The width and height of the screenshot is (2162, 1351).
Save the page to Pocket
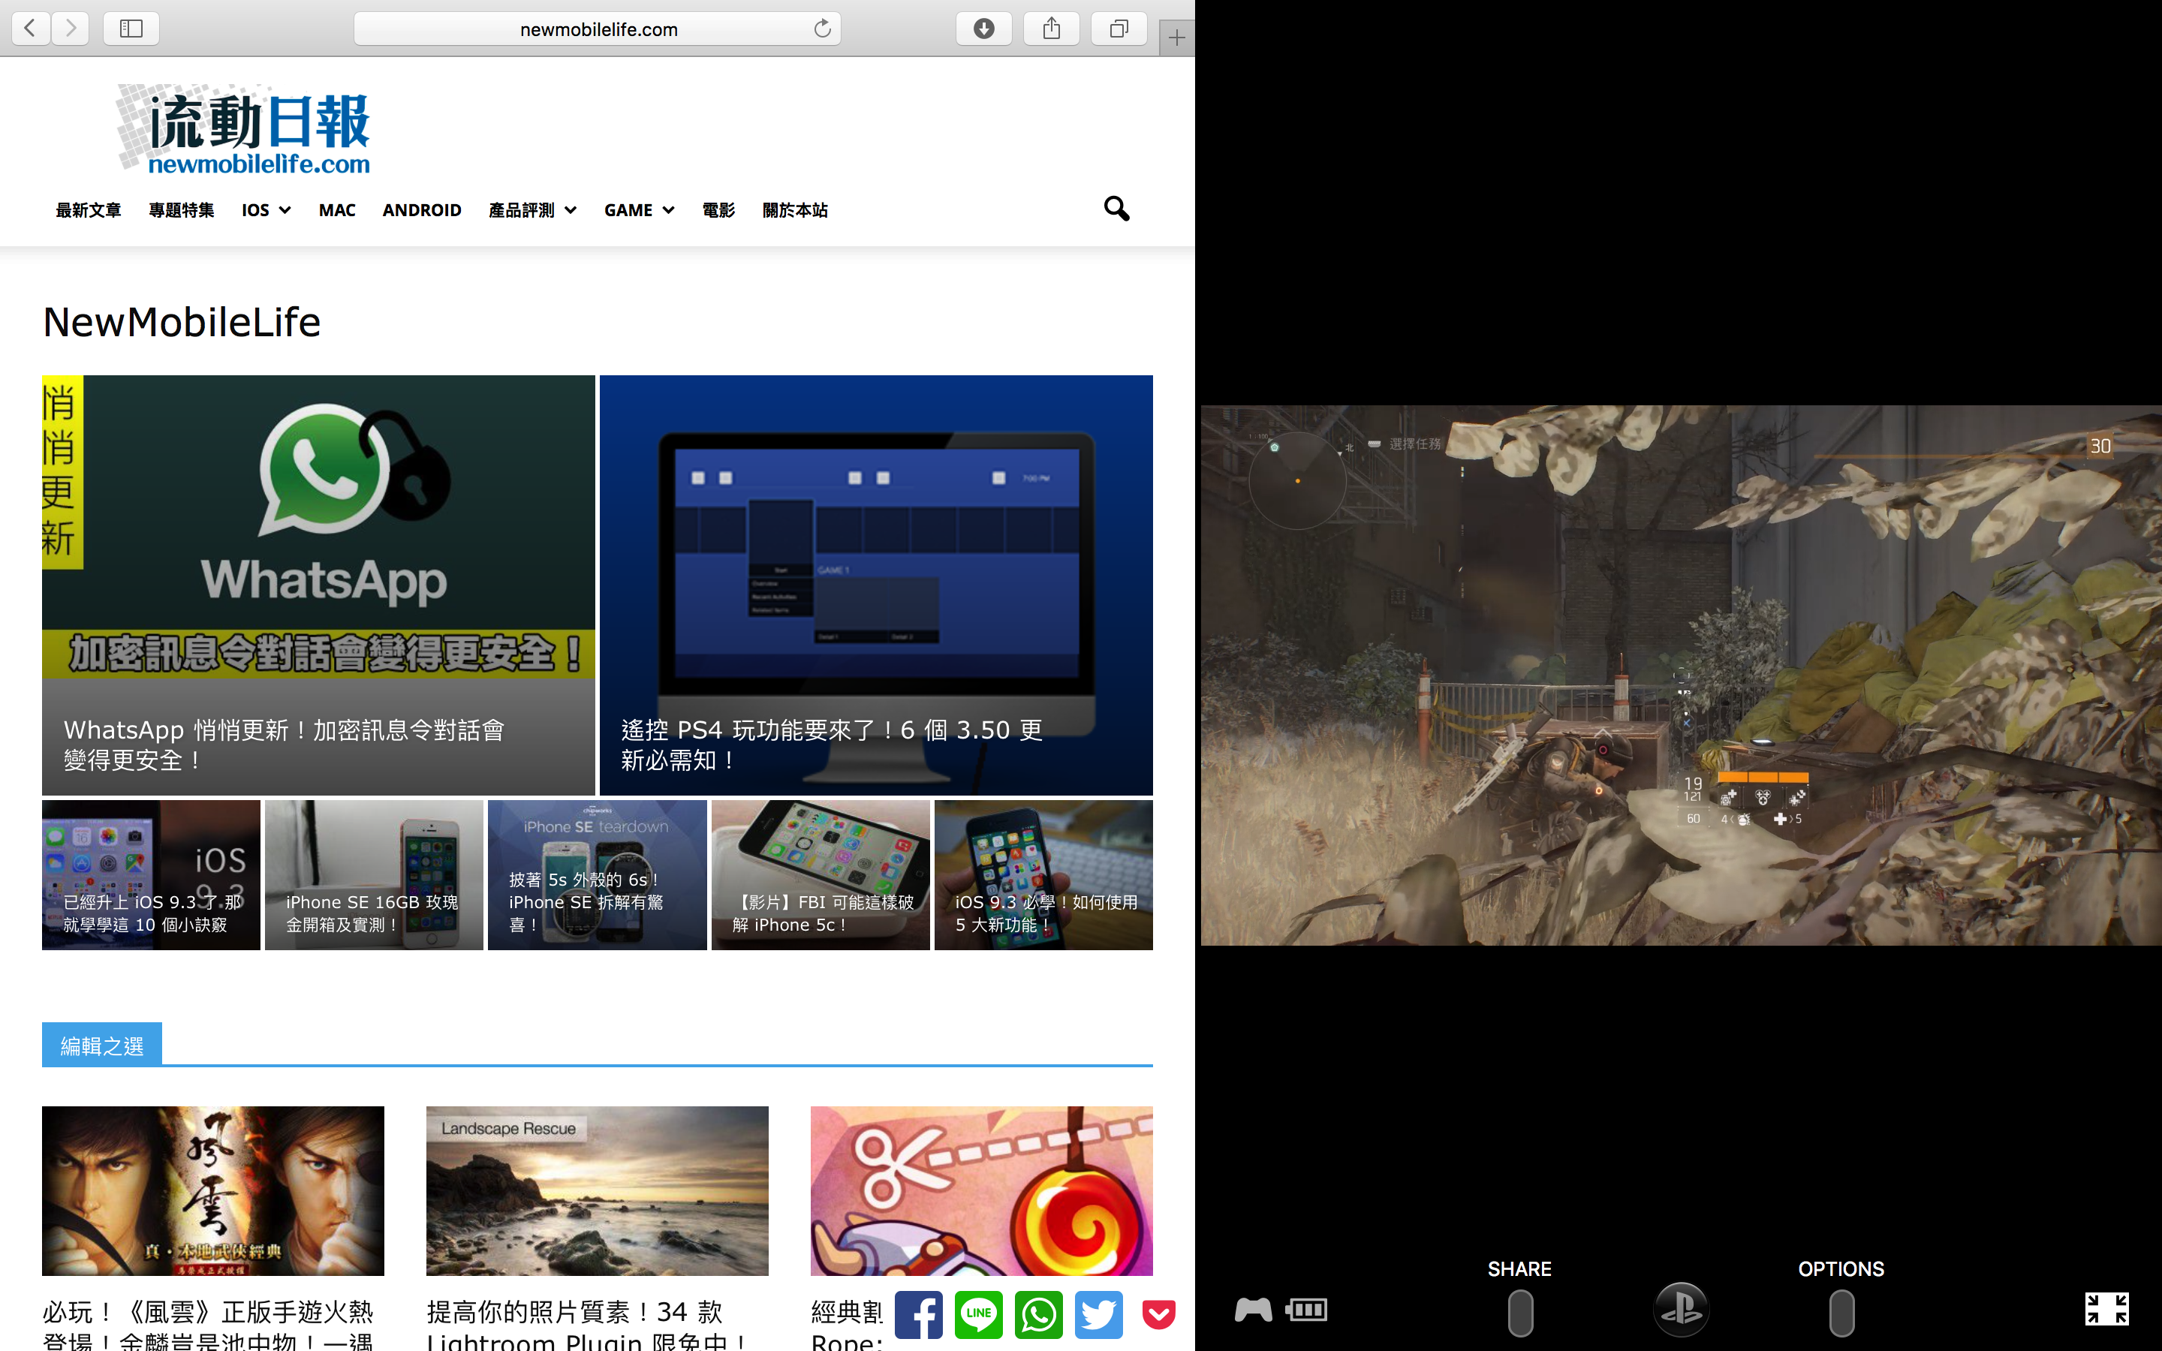[x=1158, y=1314]
